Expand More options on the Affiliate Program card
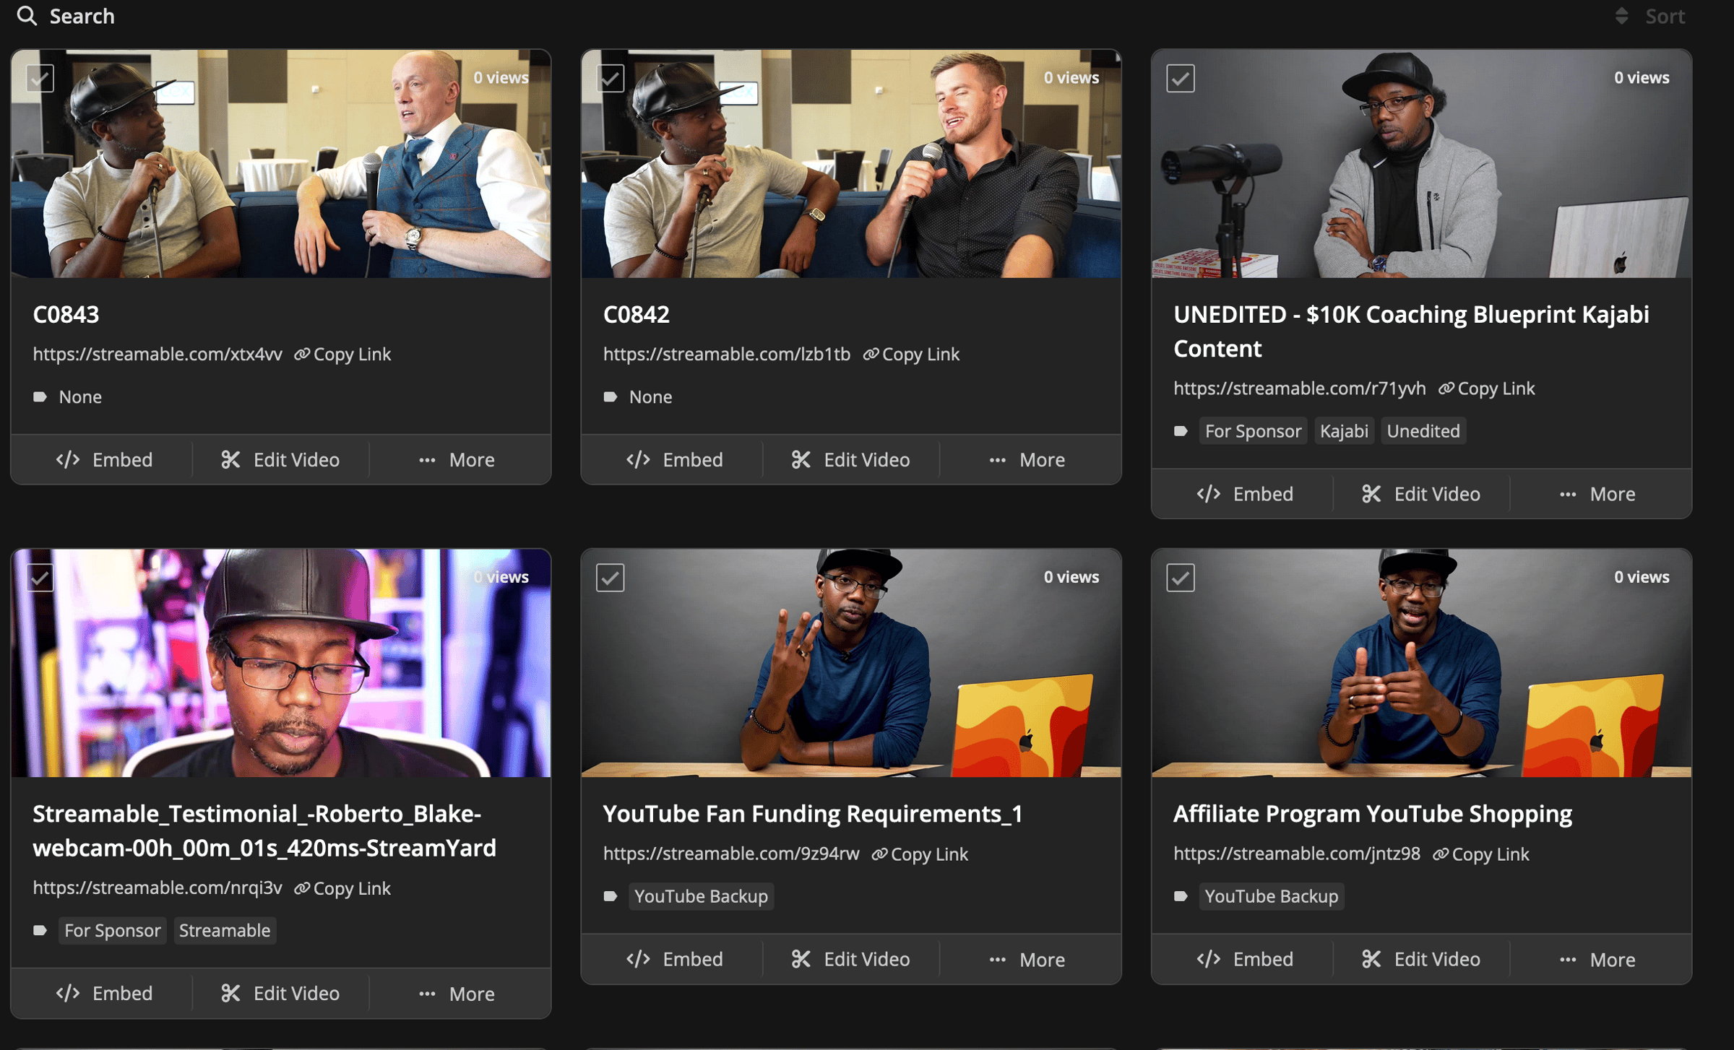The image size is (1734, 1050). click(x=1597, y=960)
